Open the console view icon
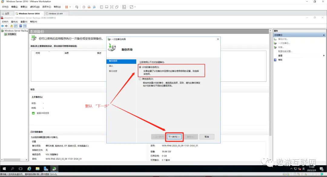Screen dimensions: 327x177 124,7
